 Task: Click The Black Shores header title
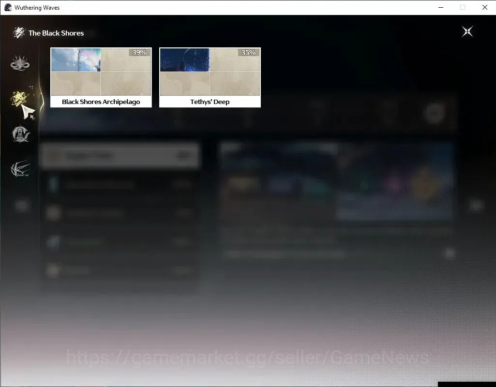(x=56, y=33)
